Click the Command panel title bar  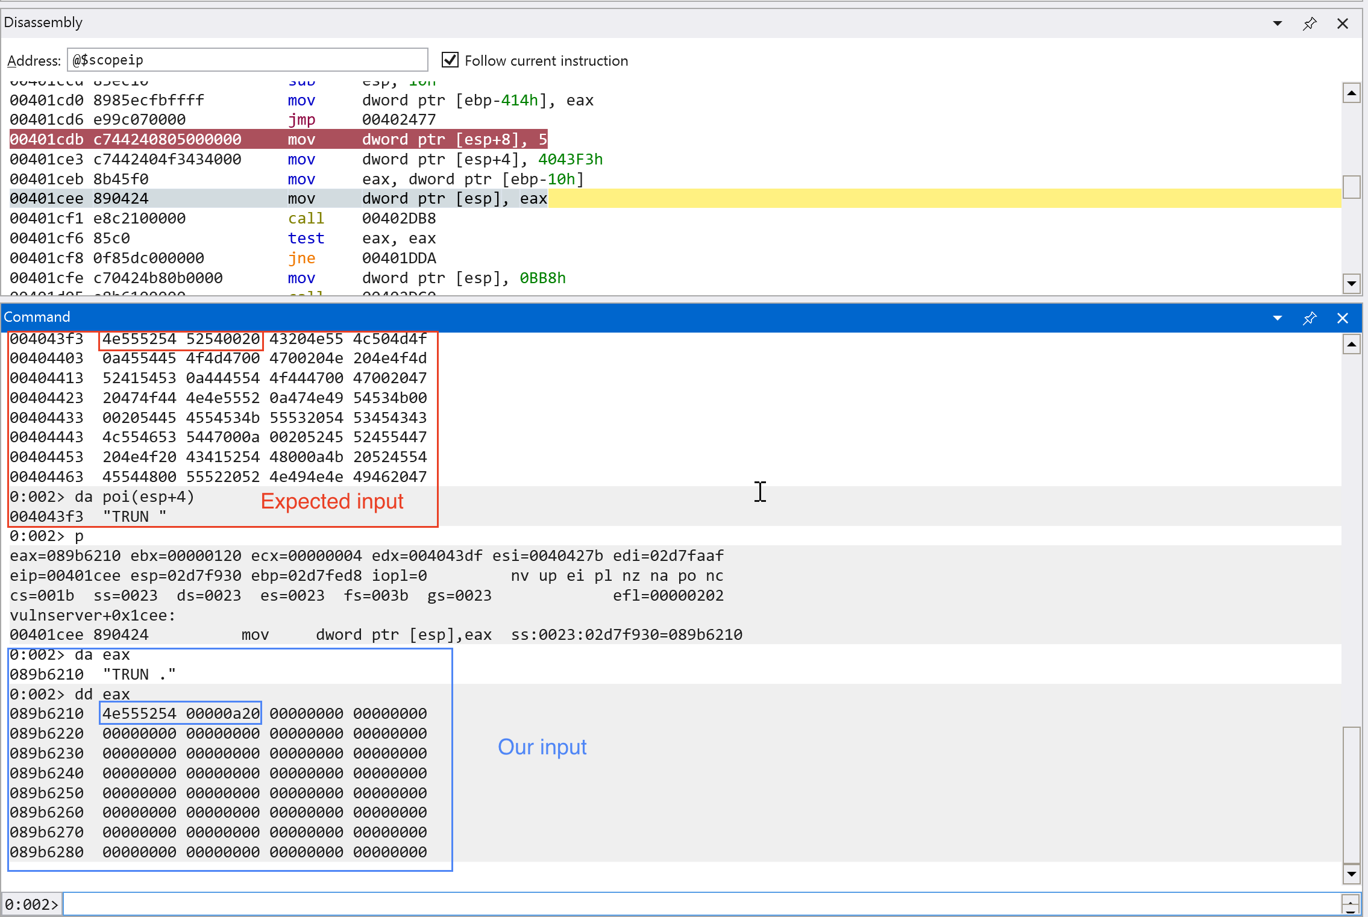click(x=603, y=318)
